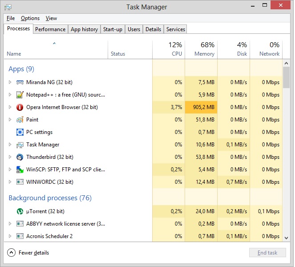Screen dimensions: 295x267
Task: Select the red Opera Internet Browser icon
Action: click(x=20, y=107)
